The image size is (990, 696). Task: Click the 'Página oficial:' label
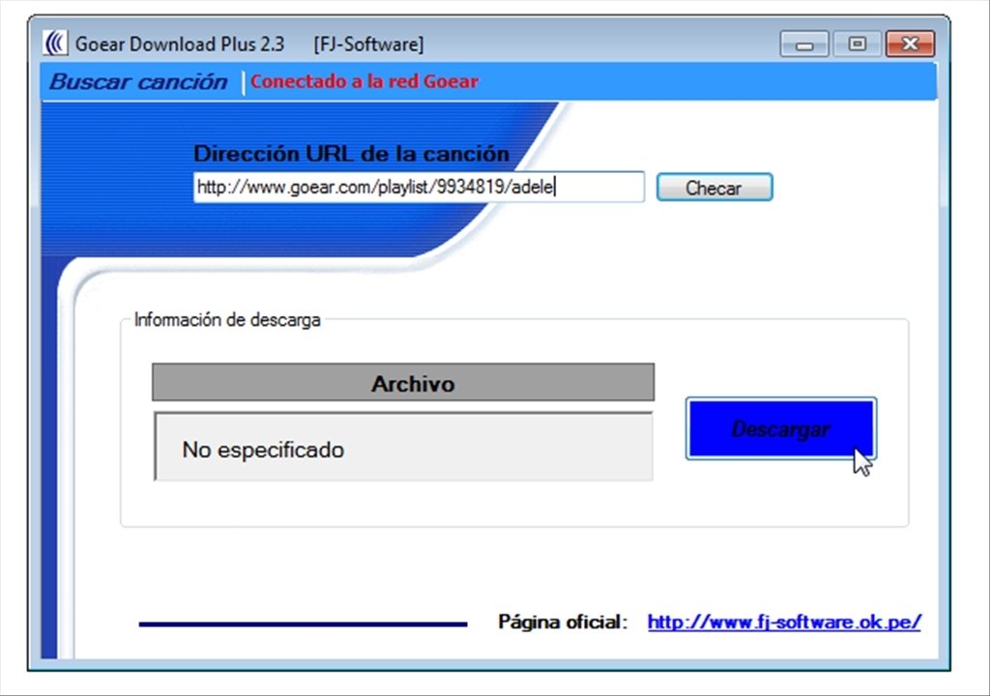563,623
